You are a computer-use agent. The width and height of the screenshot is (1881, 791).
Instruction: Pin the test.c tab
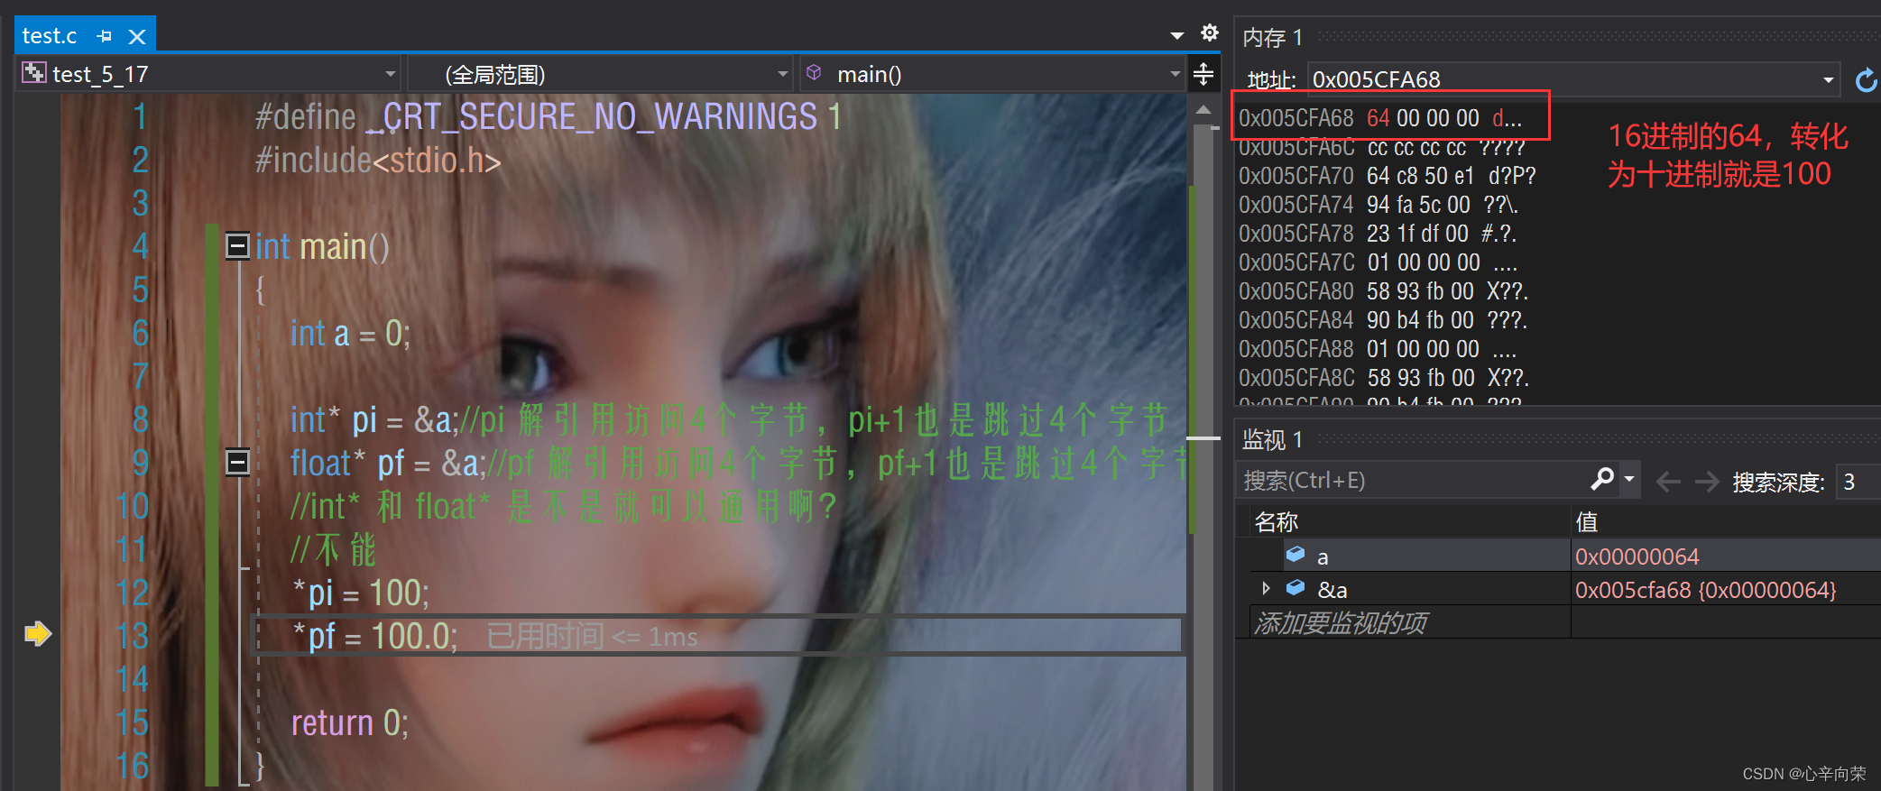point(105,36)
